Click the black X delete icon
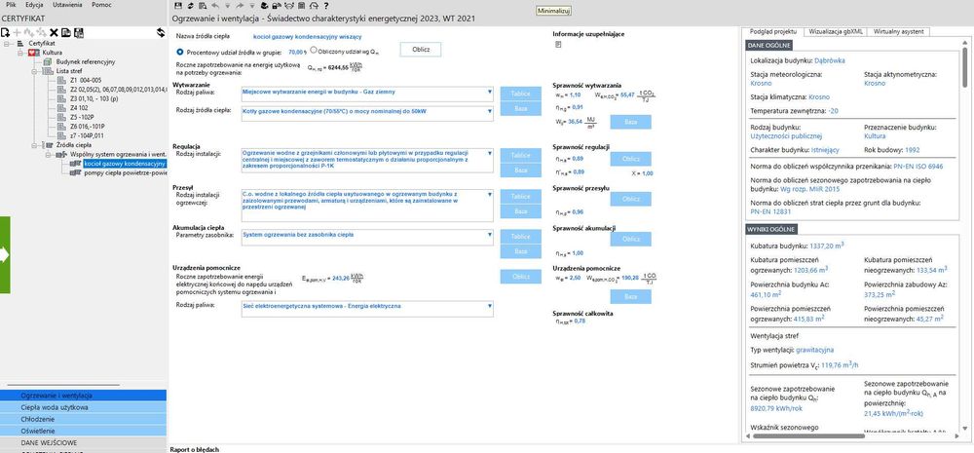 coord(54,32)
